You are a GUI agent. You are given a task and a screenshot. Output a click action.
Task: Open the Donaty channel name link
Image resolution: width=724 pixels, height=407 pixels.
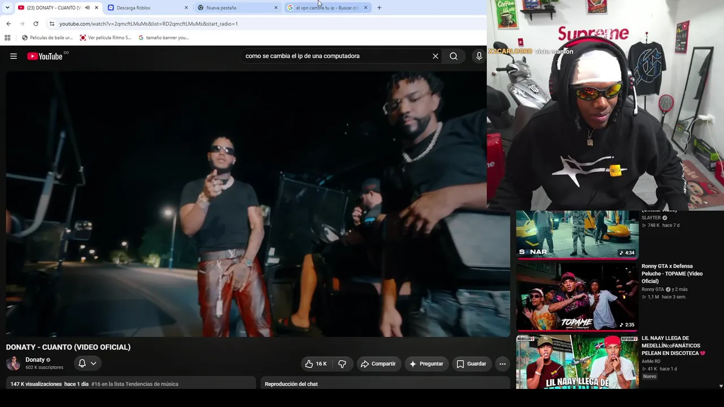(x=35, y=360)
